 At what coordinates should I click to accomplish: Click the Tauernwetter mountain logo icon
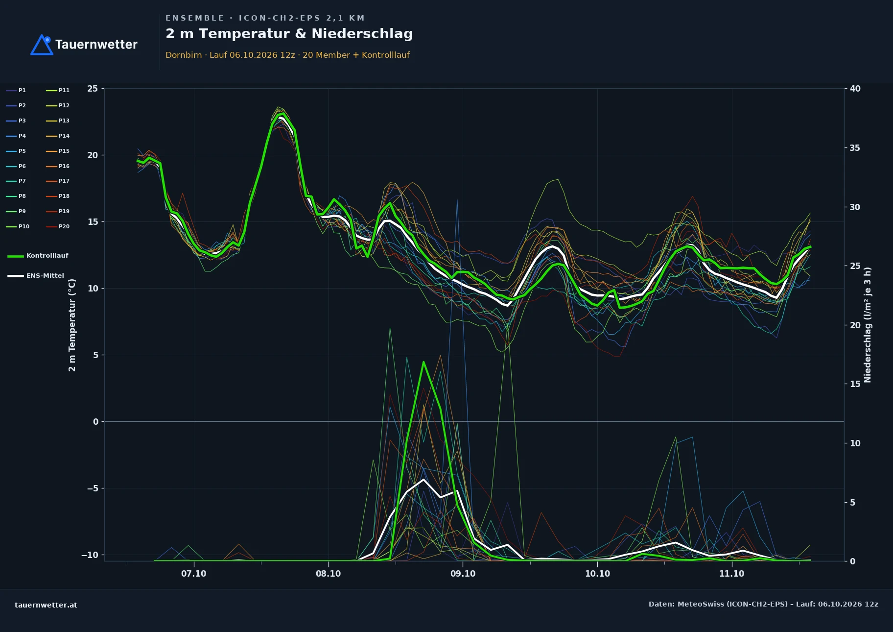[x=42, y=45]
